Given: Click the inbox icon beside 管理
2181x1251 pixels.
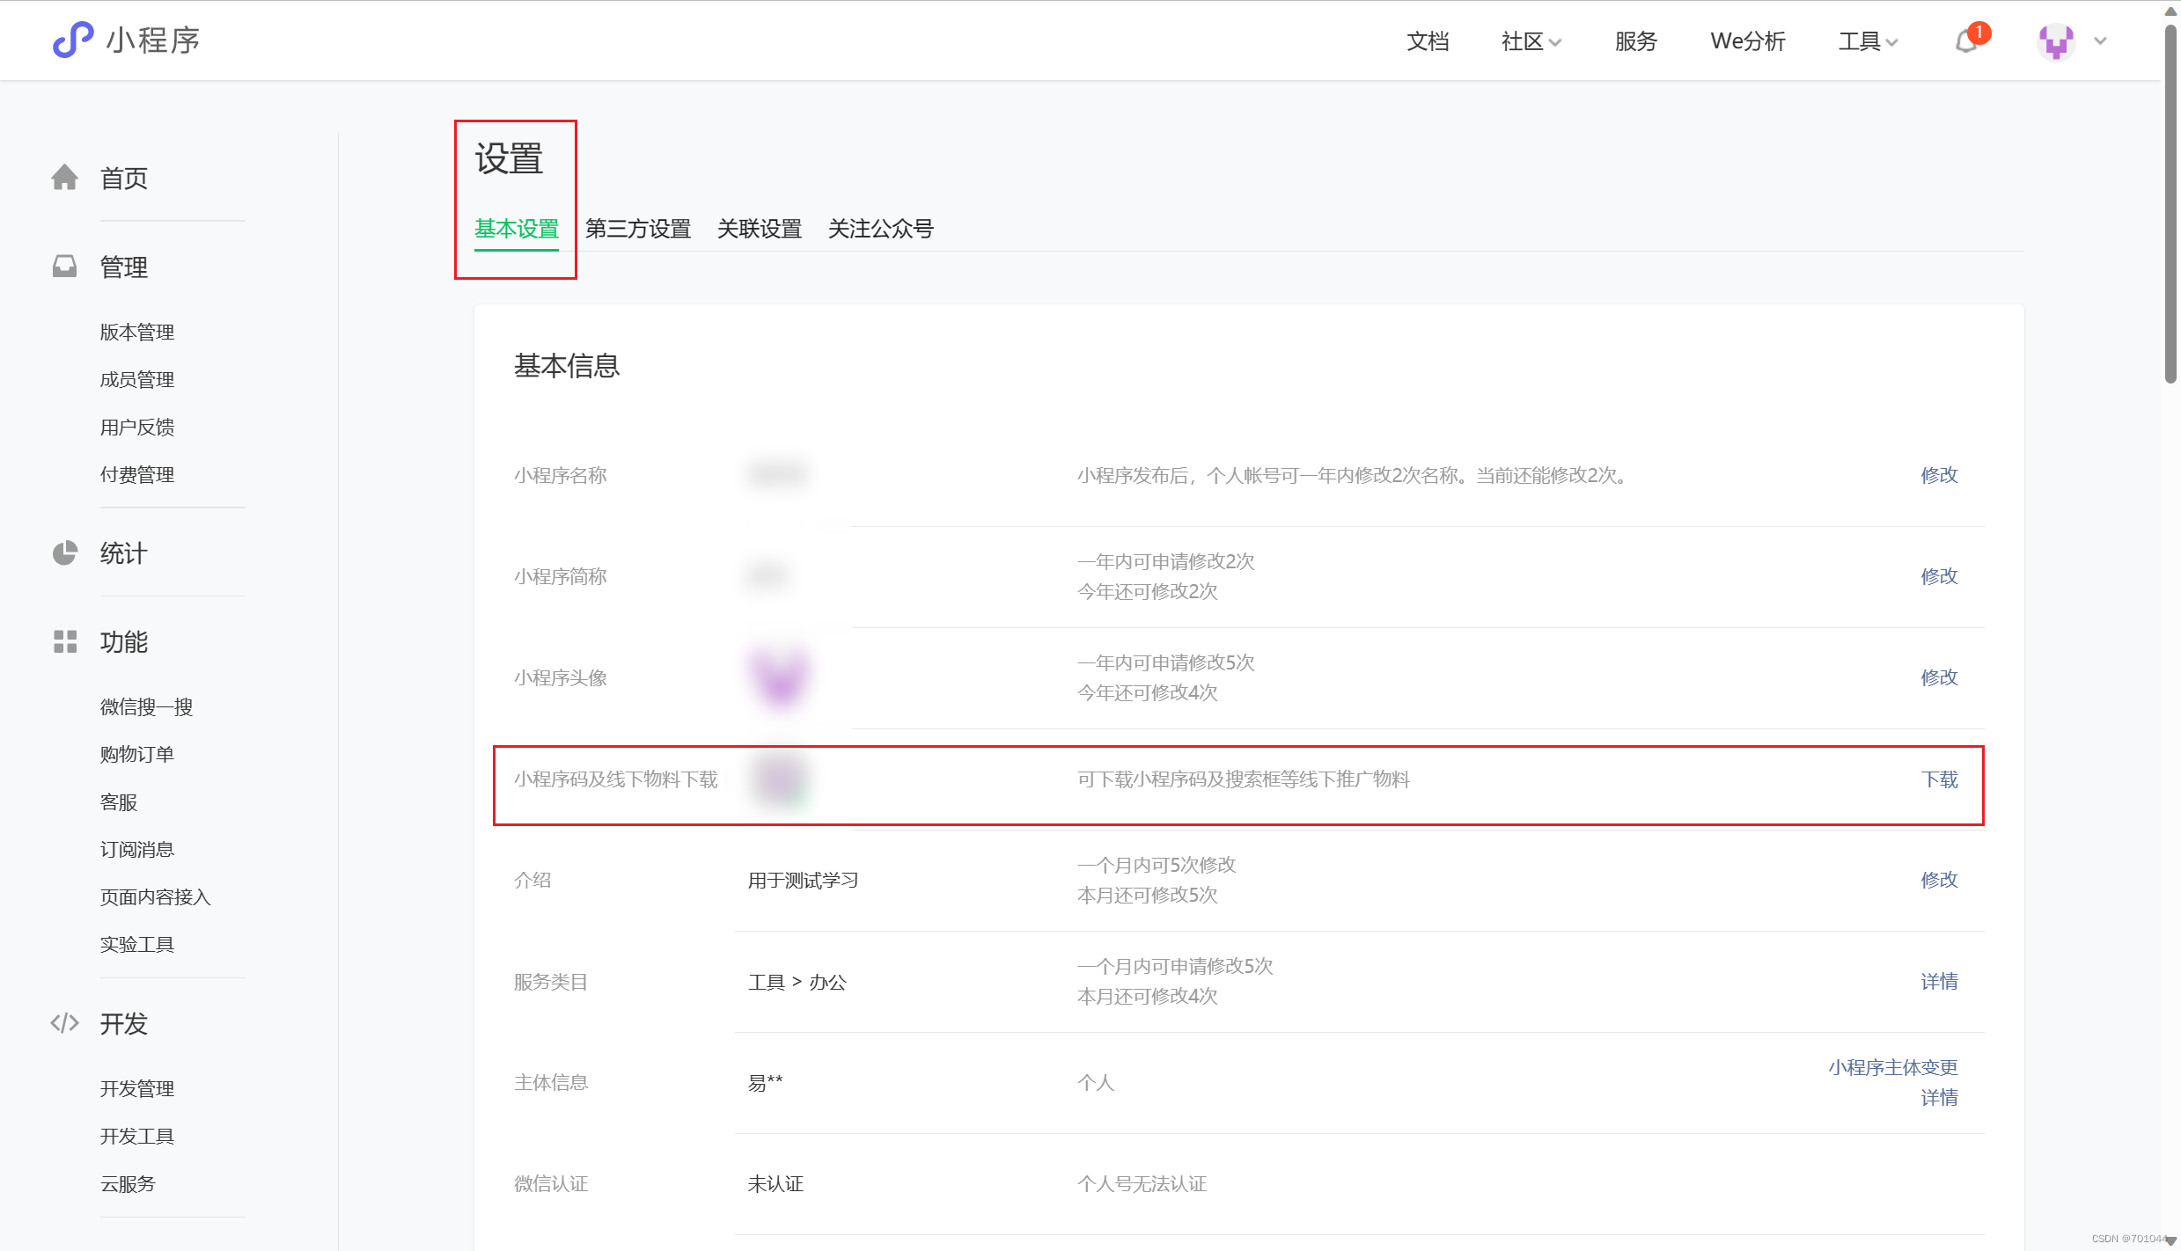Looking at the screenshot, I should click(x=64, y=267).
